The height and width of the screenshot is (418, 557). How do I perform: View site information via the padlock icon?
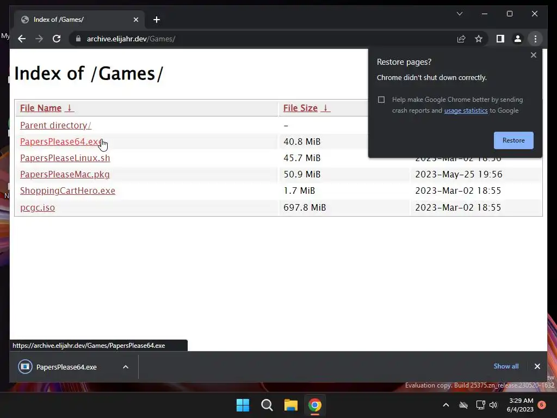click(78, 39)
